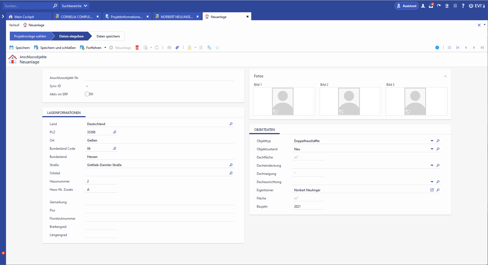Click the Bild 2 photo placeholder

349,101
